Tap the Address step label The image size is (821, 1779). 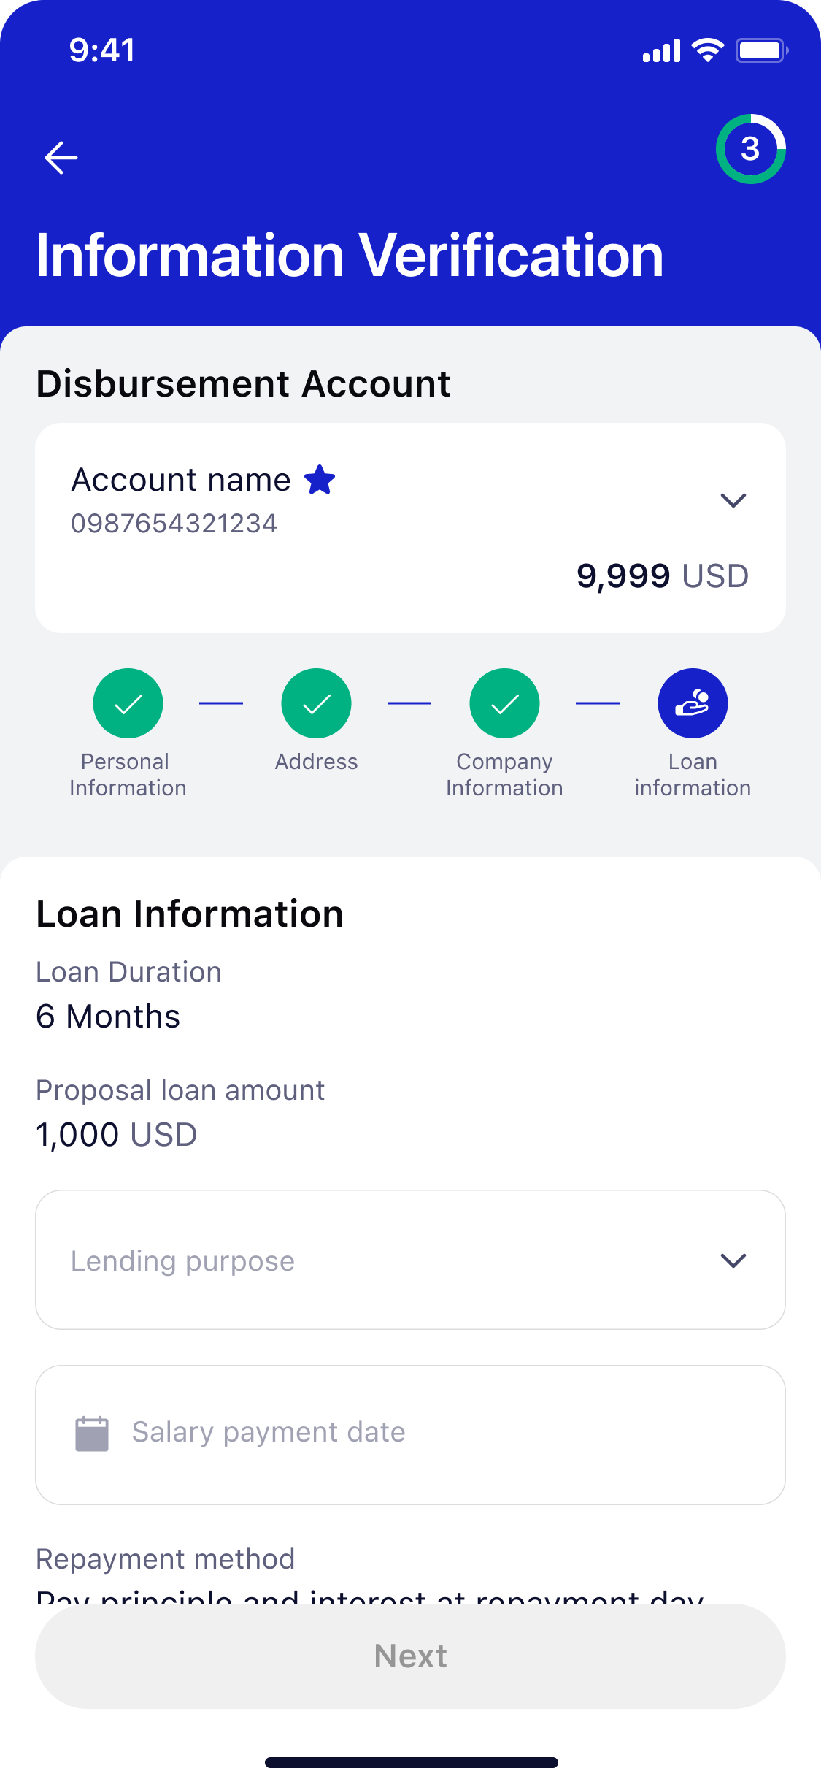tap(316, 762)
